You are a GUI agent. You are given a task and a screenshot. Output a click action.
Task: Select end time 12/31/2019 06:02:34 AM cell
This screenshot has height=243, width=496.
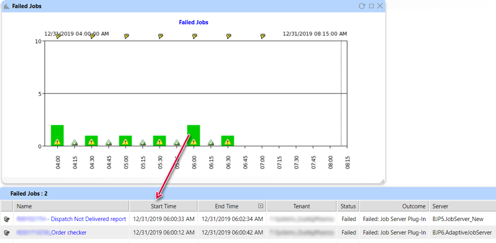point(232,219)
